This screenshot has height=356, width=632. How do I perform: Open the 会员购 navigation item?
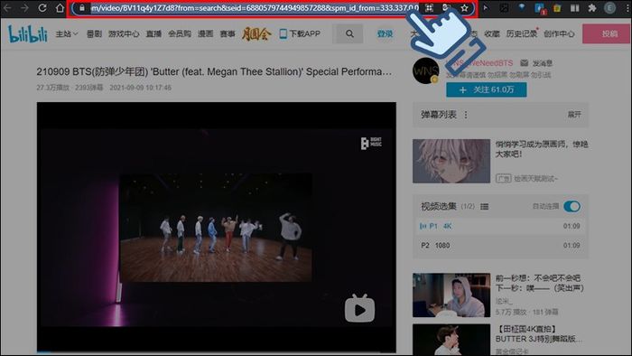(x=180, y=33)
